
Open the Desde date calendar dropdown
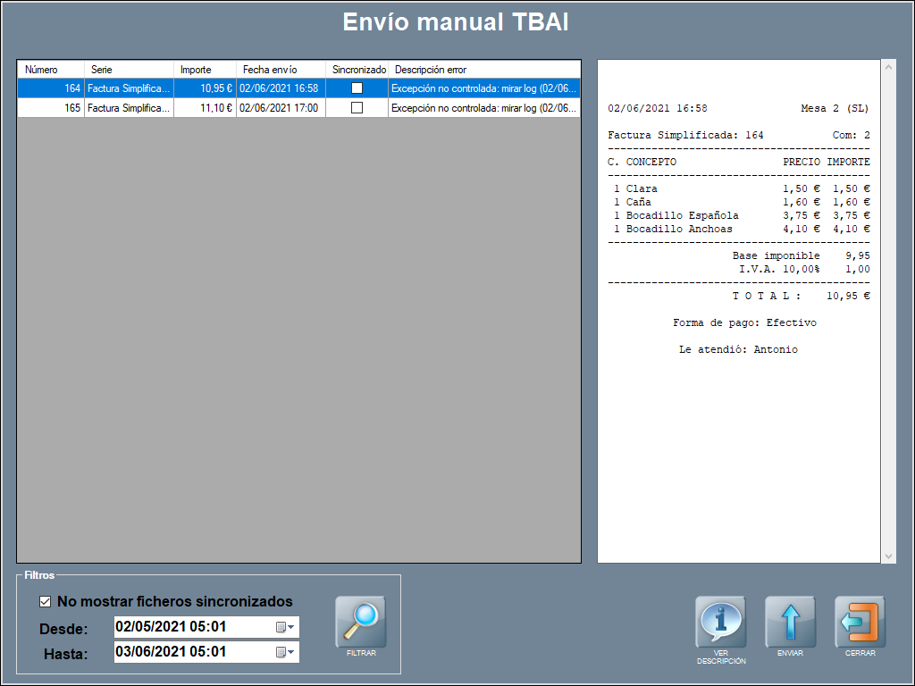(x=285, y=627)
